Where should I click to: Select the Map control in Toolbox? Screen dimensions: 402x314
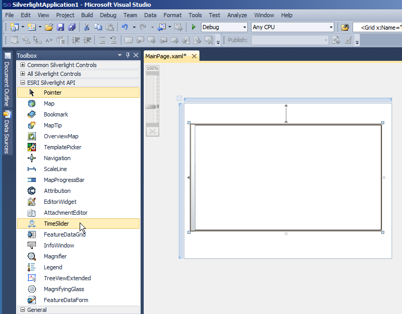(79, 103)
